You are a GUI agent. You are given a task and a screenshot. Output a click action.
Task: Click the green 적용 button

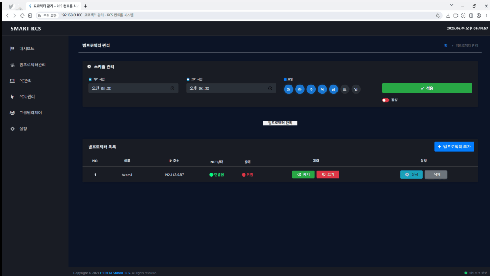point(427,88)
